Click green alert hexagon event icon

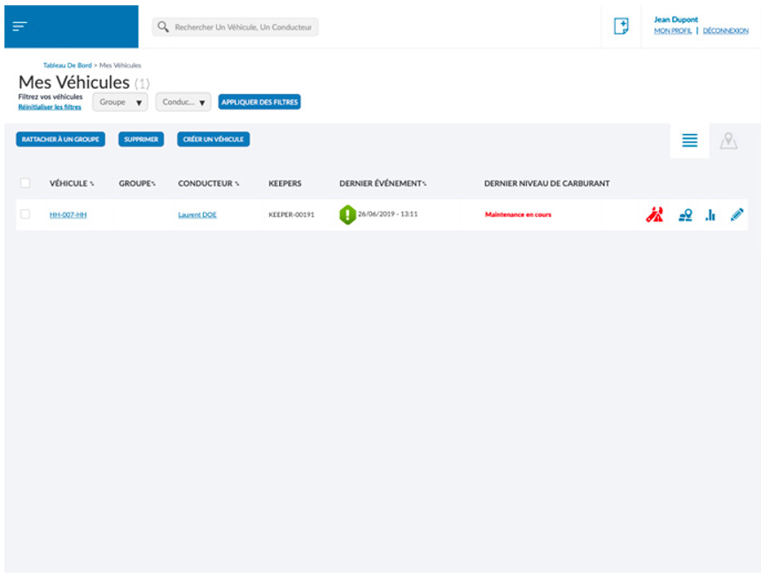(x=347, y=215)
